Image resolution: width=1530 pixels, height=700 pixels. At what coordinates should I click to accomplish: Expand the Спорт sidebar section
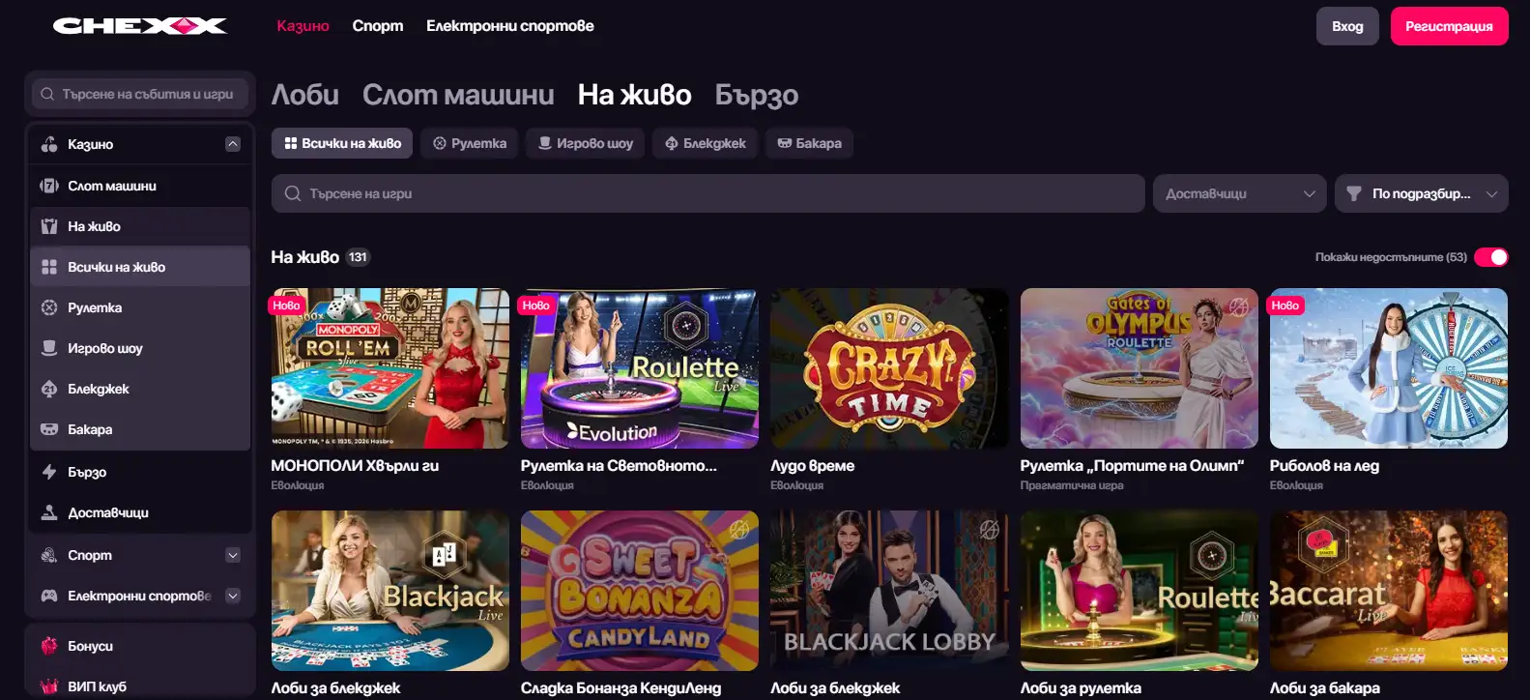click(x=233, y=555)
